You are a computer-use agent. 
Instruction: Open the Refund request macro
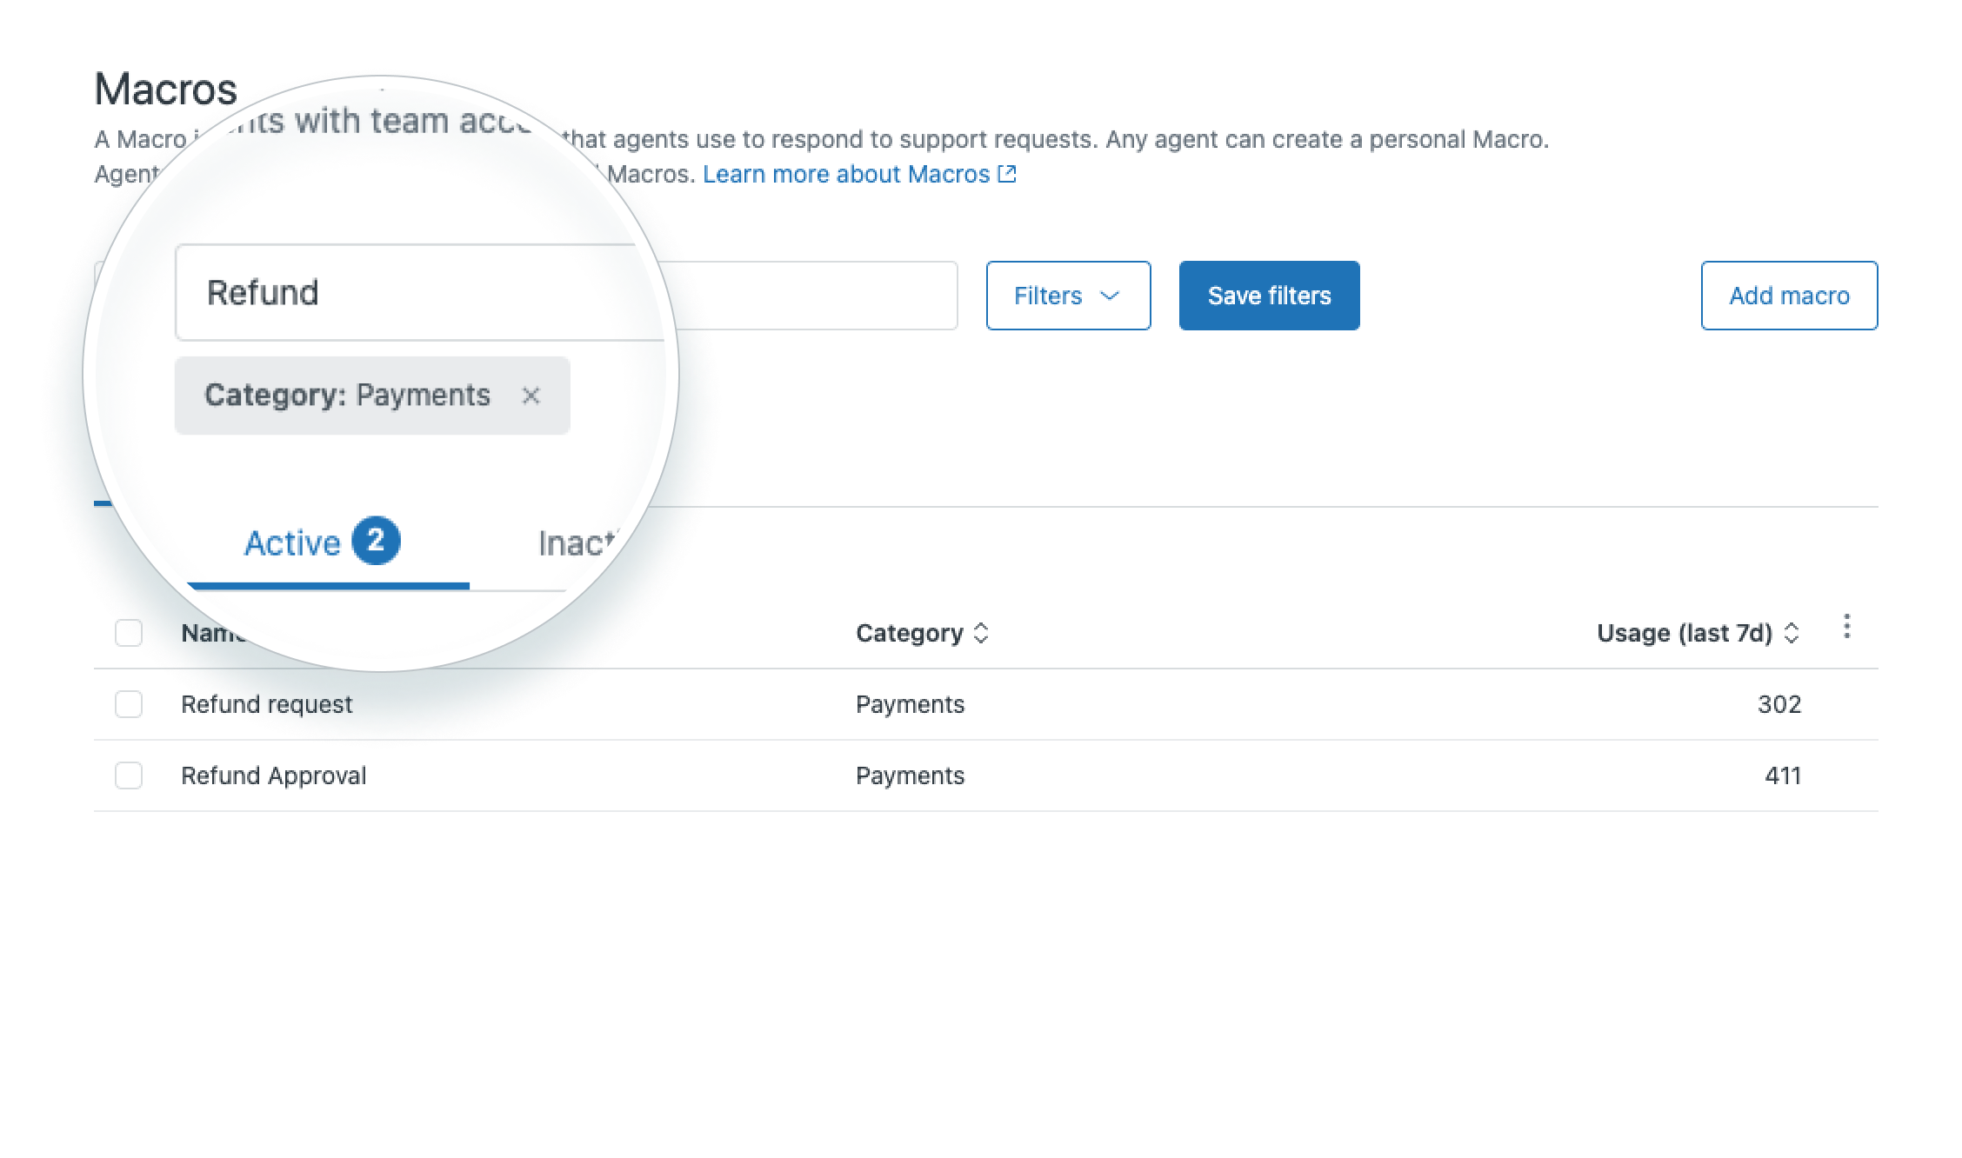(266, 704)
